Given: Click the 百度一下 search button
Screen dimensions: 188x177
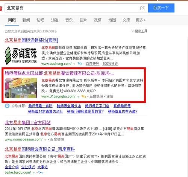Looking at the screenshot, I should pos(161,8).
